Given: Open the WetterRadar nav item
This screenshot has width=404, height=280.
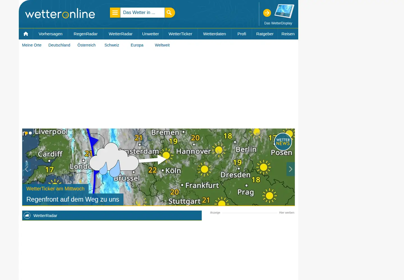Looking at the screenshot, I should (121, 34).
